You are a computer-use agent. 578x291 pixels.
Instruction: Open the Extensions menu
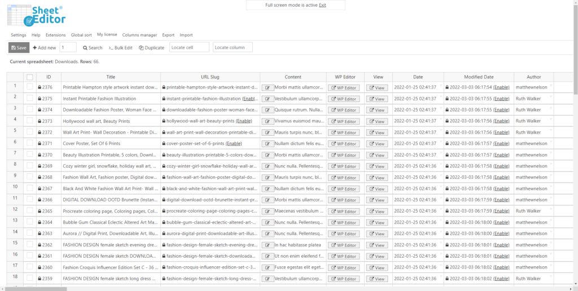(56, 35)
